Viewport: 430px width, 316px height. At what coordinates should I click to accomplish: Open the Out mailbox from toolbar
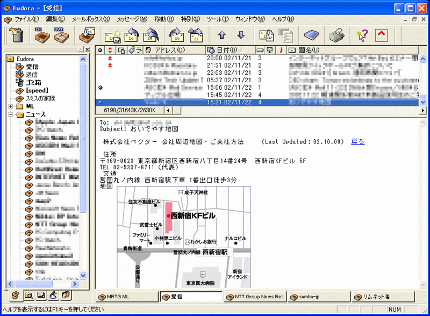coord(61,35)
